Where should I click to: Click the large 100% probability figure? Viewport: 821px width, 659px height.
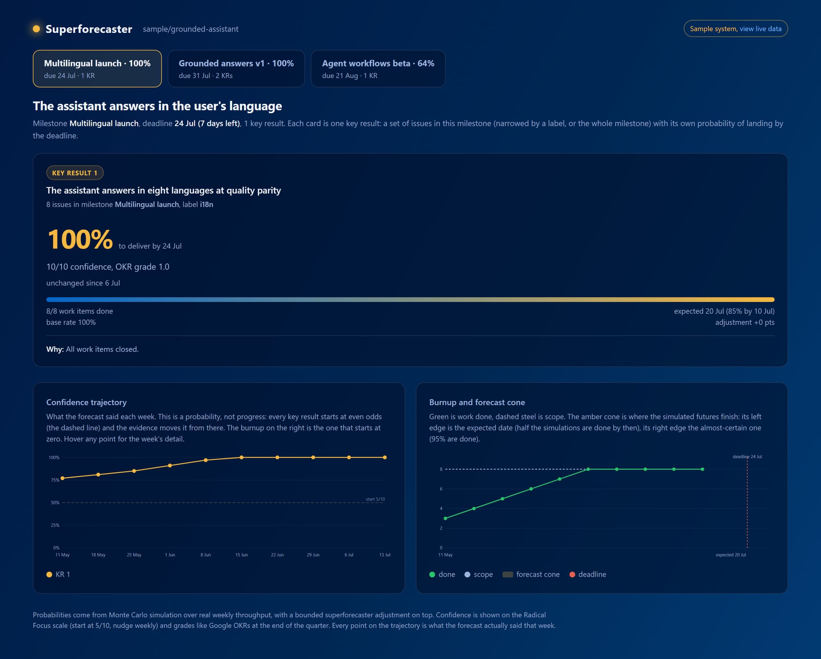[x=80, y=239]
